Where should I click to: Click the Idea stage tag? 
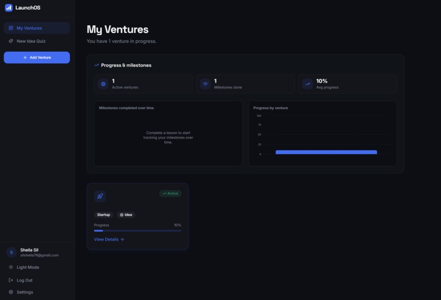click(126, 215)
